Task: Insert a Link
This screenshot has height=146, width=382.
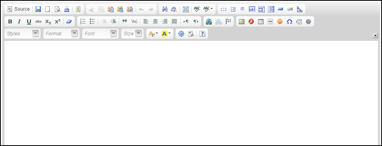Action: coord(209,21)
